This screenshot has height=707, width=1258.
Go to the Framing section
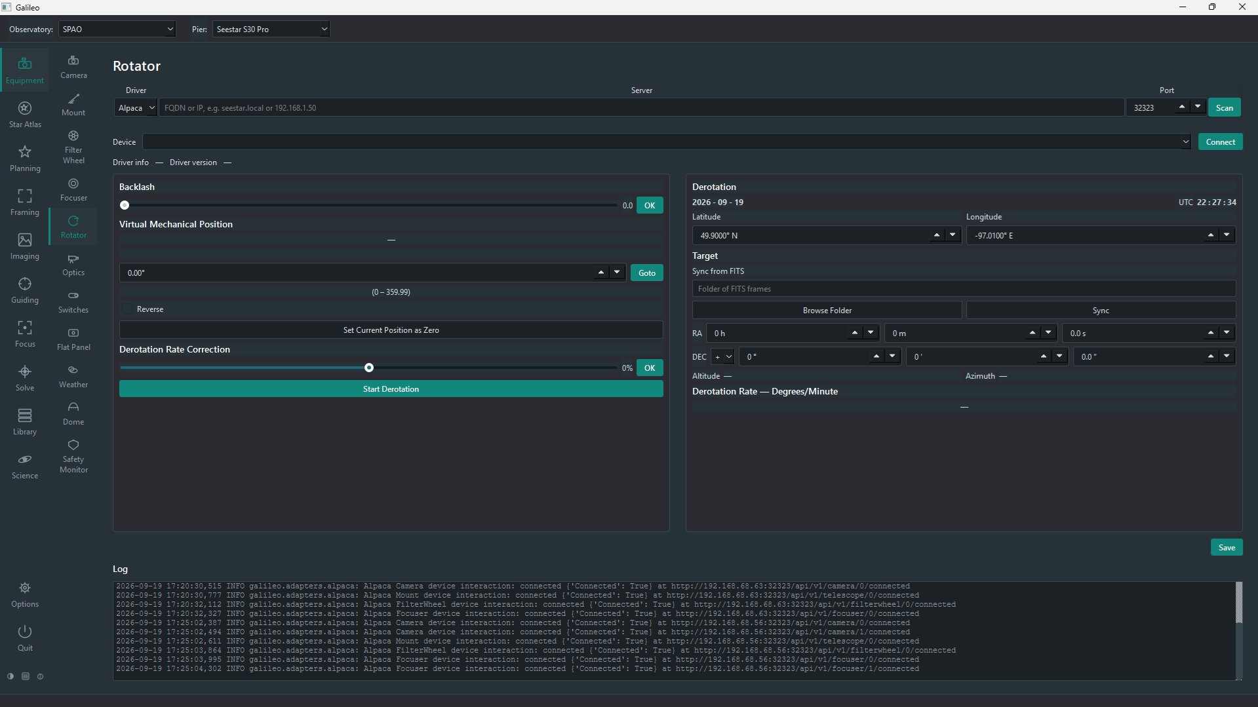coord(25,202)
